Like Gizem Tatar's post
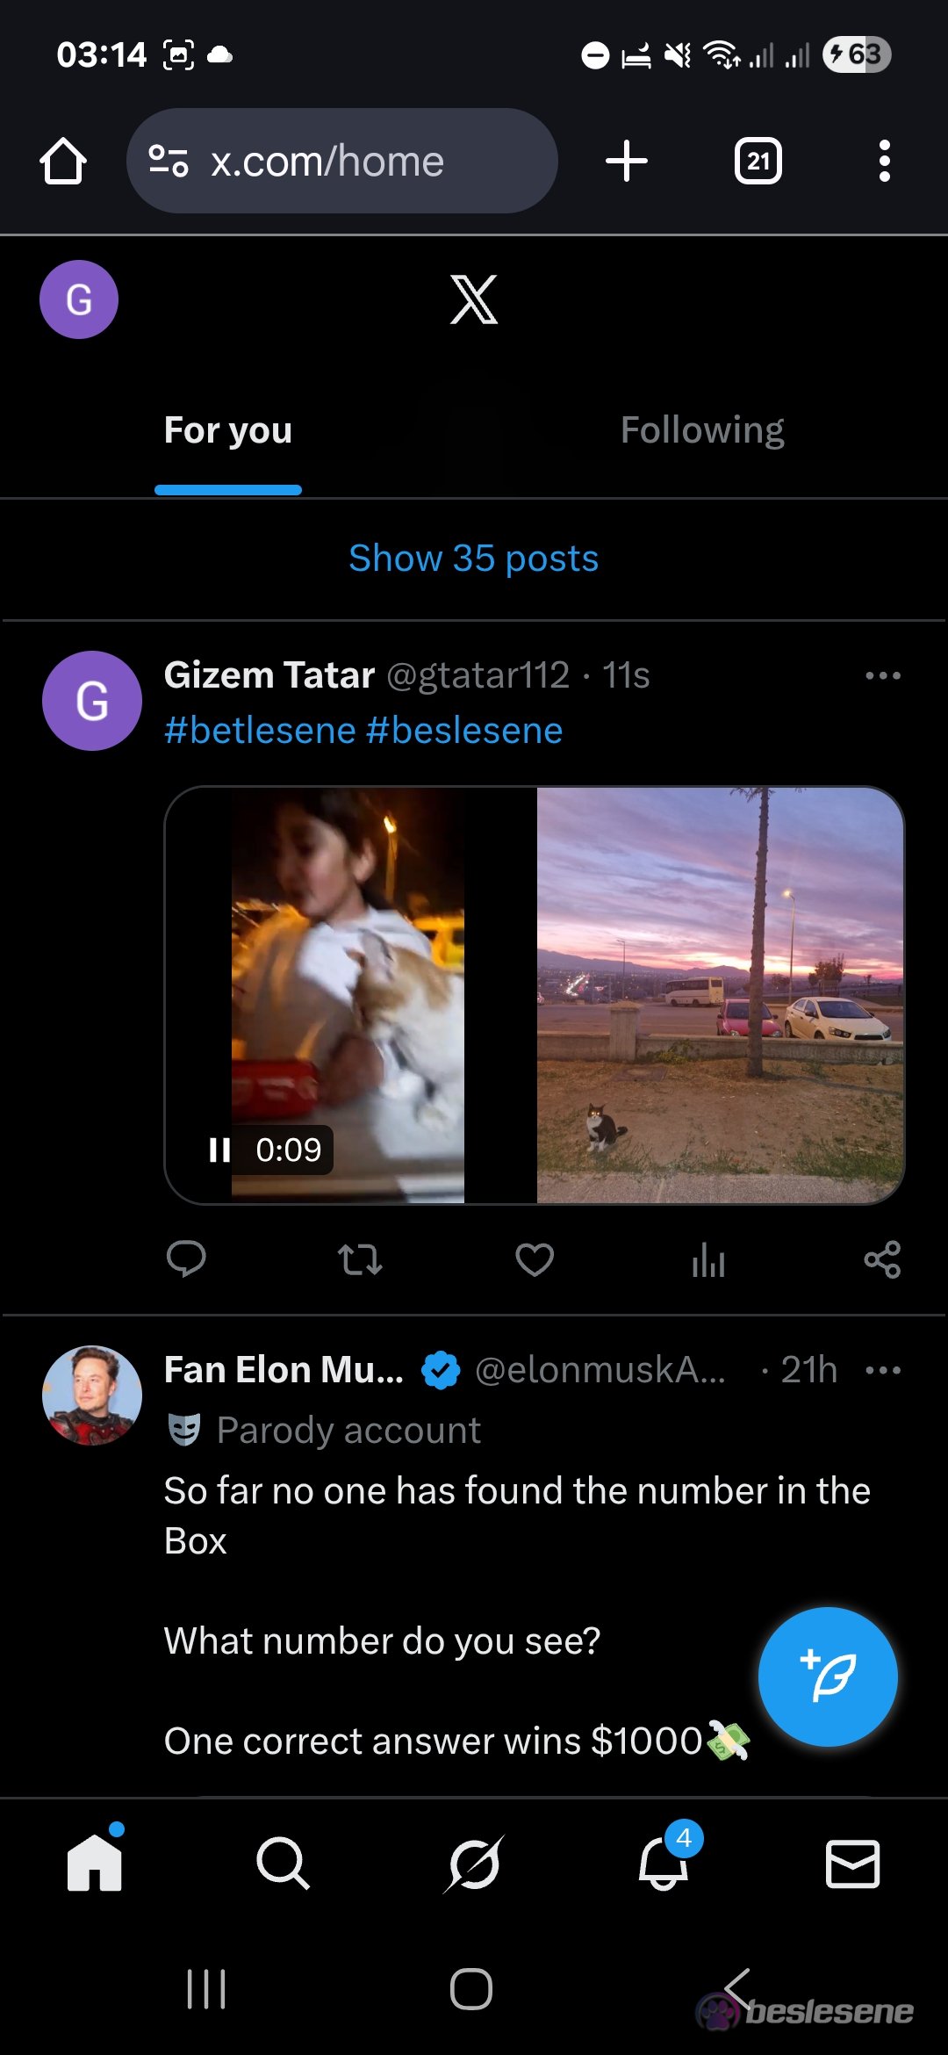Image resolution: width=948 pixels, height=2055 pixels. (535, 1259)
